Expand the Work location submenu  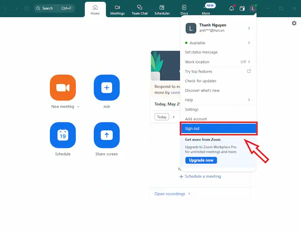click(249, 62)
